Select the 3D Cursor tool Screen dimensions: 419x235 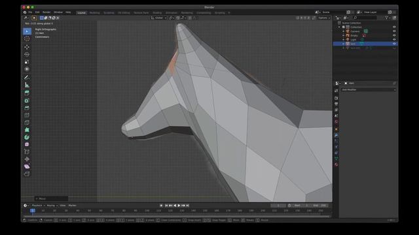point(27,39)
